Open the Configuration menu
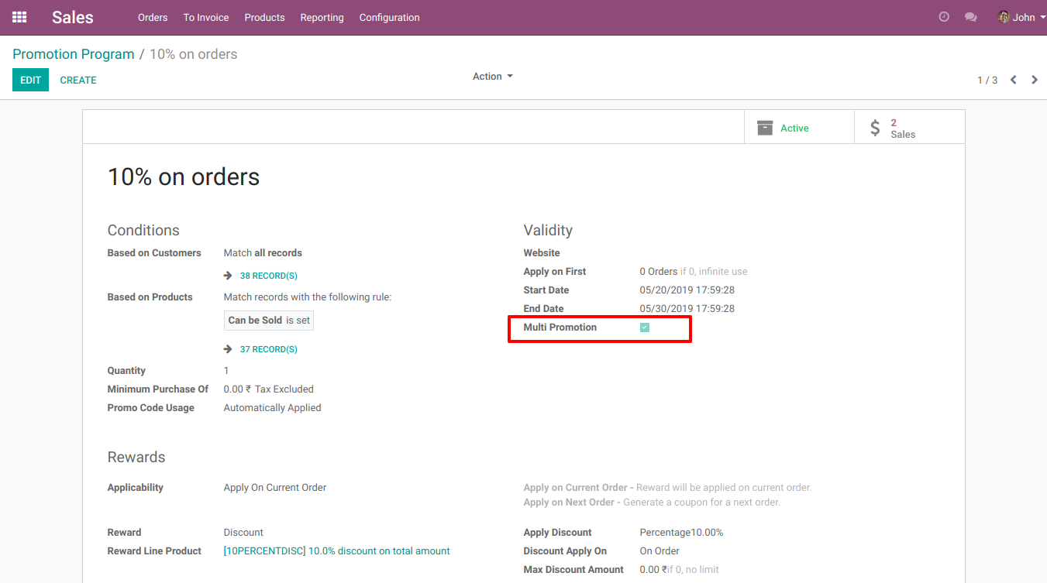The image size is (1047, 583). click(x=389, y=17)
